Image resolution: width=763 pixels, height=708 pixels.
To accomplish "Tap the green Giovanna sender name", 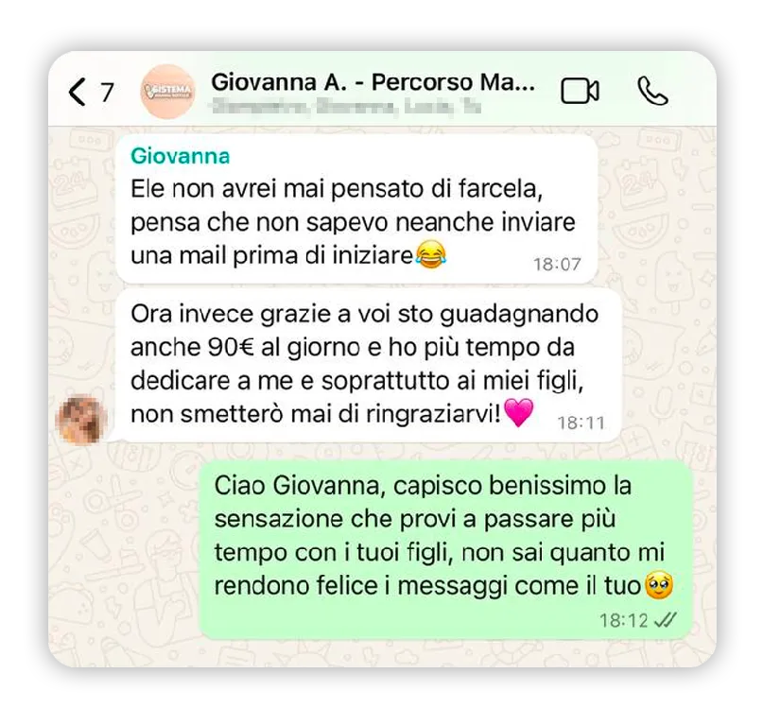I will [x=180, y=156].
